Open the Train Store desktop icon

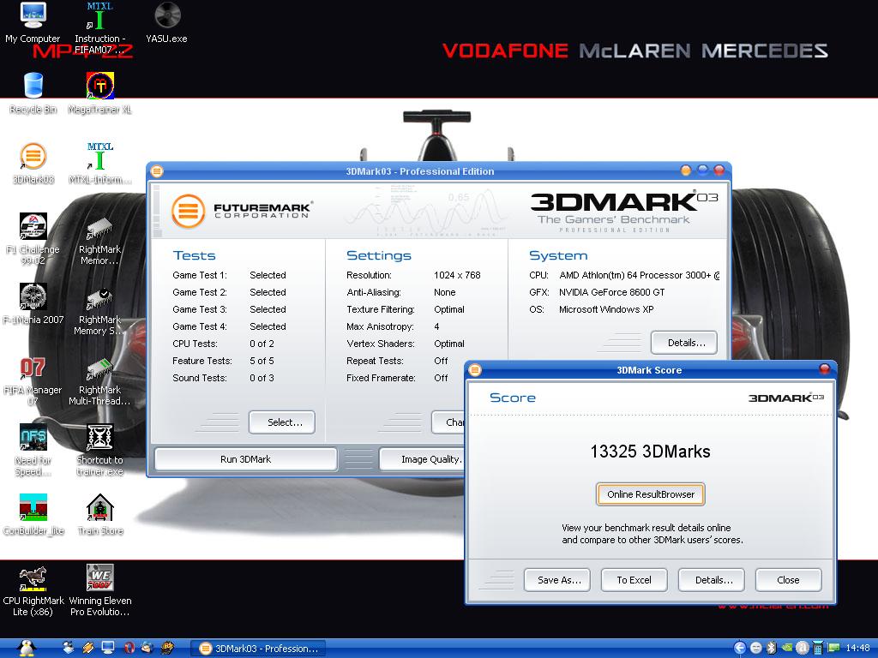99,515
